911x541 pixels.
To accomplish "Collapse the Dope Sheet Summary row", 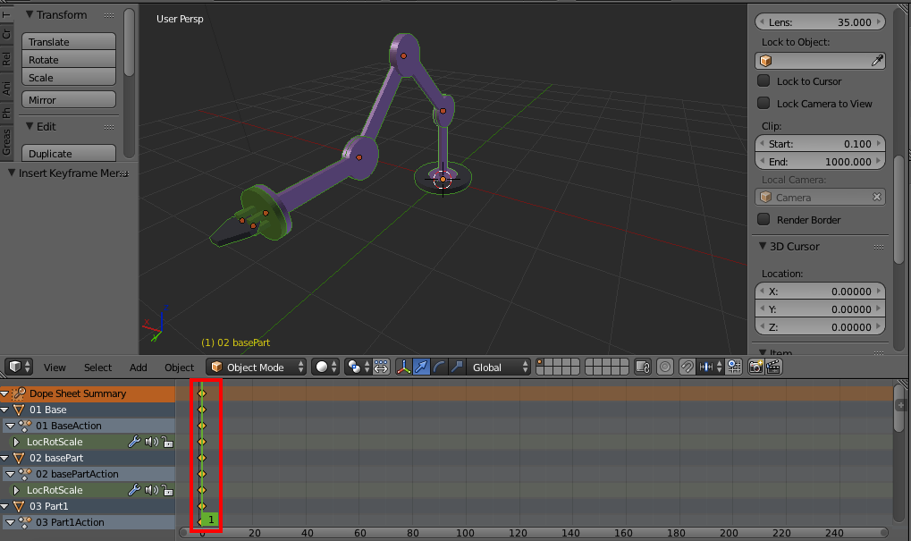I will point(4,393).
